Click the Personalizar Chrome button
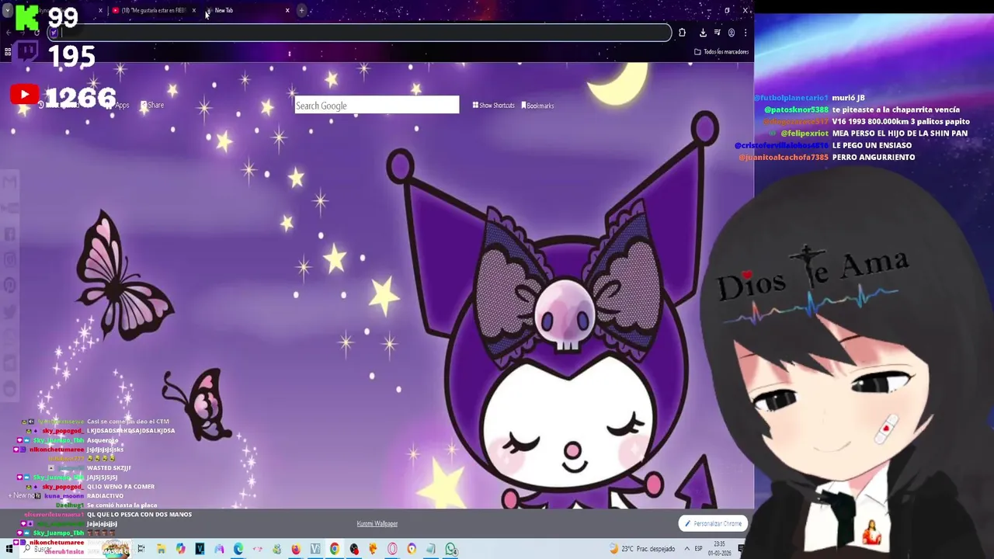The width and height of the screenshot is (994, 559). click(713, 523)
